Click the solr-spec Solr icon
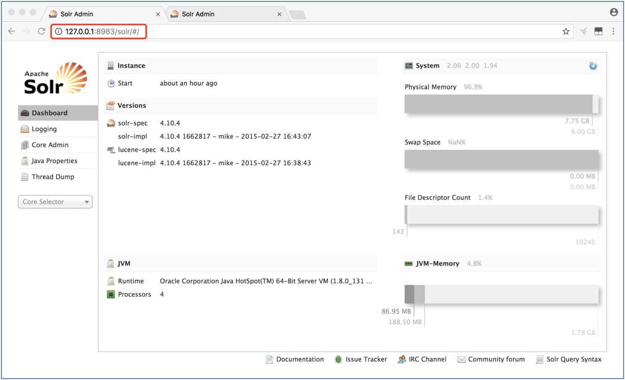This screenshot has height=380, width=625. 111,123
